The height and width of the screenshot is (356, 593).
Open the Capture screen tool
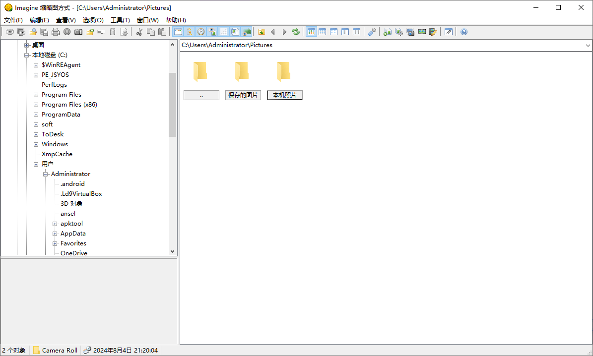(410, 31)
